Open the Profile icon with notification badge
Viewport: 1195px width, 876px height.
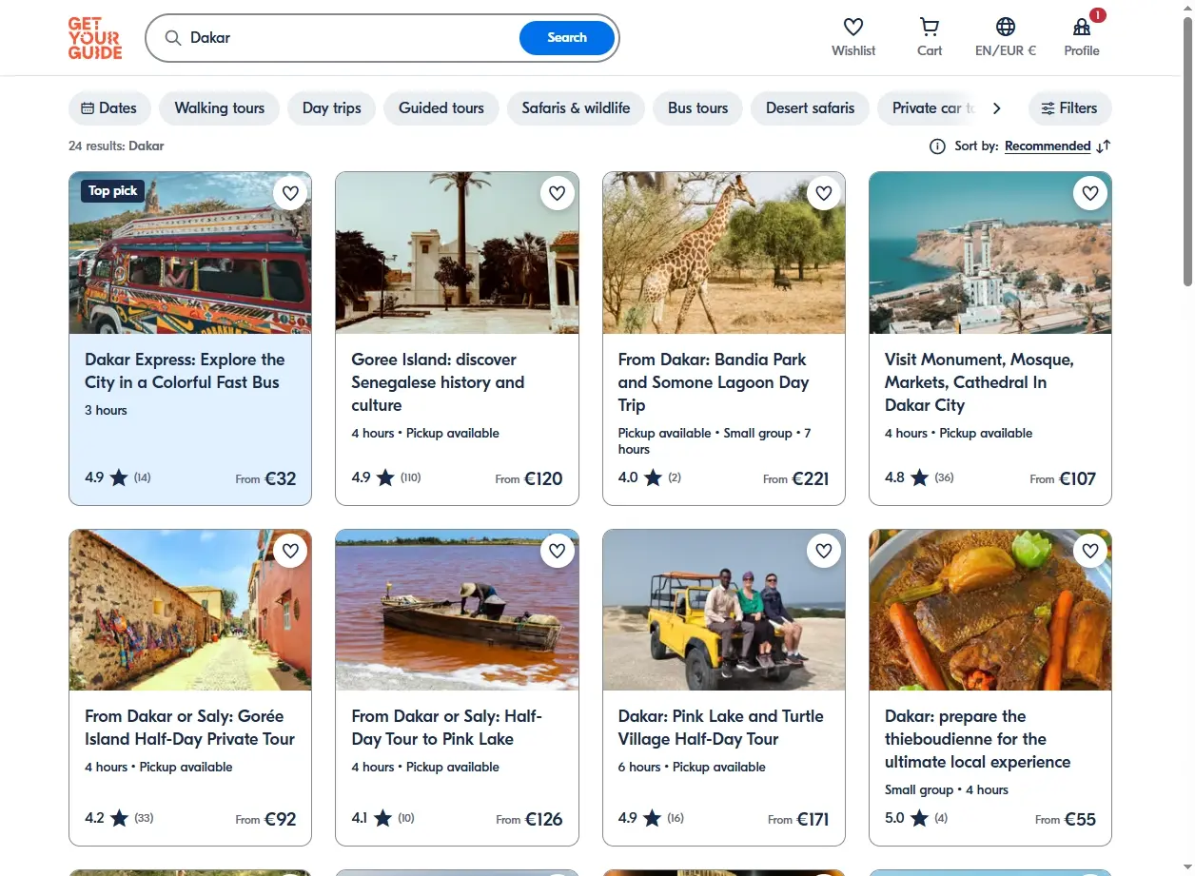[1082, 27]
